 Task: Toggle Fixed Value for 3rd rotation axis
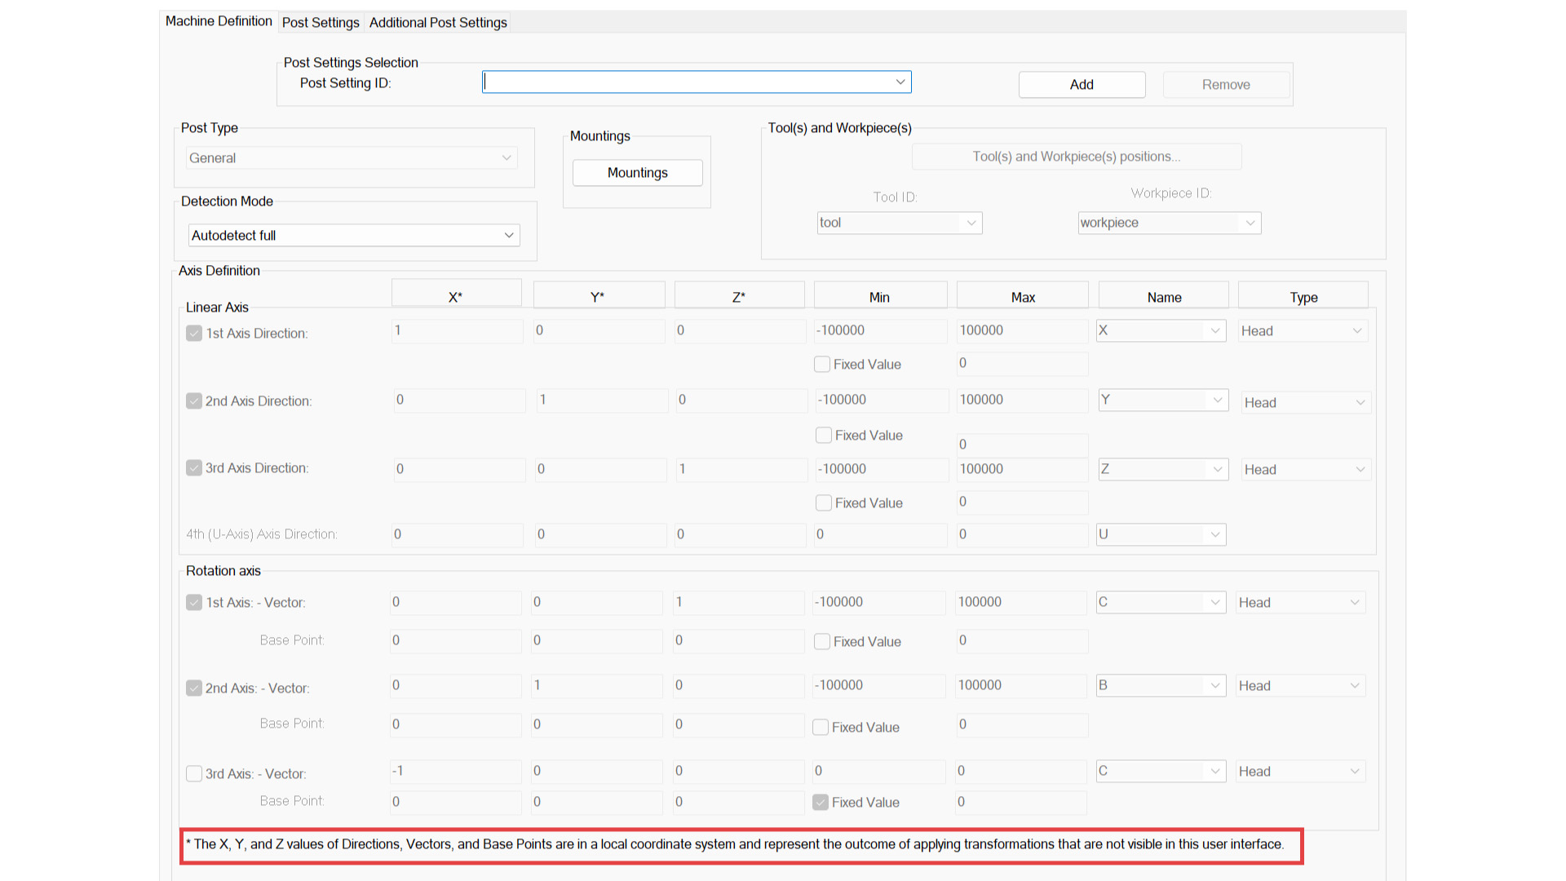tap(821, 802)
